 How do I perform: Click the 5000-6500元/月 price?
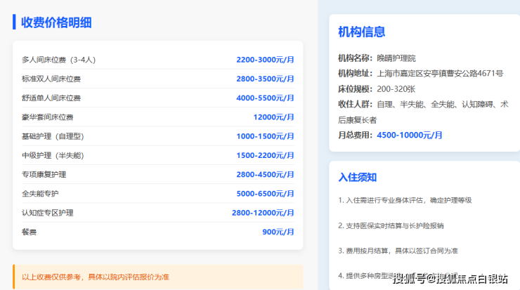click(x=265, y=194)
